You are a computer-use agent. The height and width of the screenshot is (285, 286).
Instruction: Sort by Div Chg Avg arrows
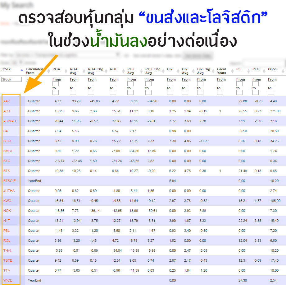[x=213, y=71]
